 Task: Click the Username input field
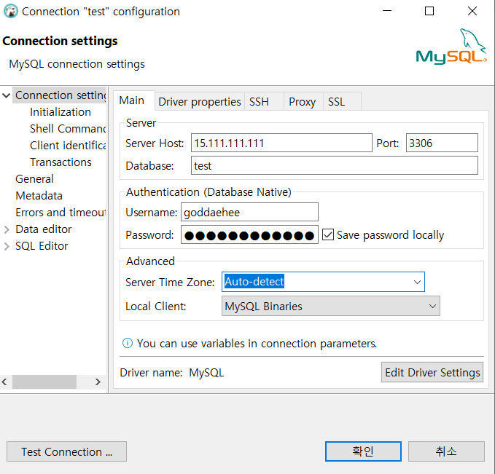point(249,212)
